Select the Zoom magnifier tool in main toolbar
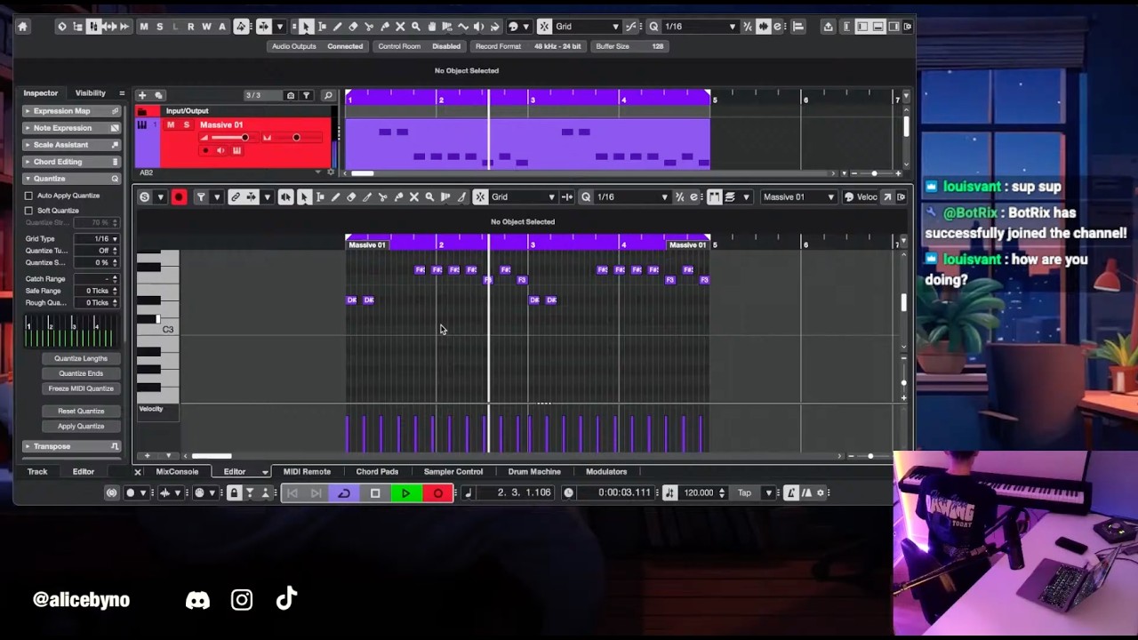The image size is (1138, 640). tap(415, 27)
